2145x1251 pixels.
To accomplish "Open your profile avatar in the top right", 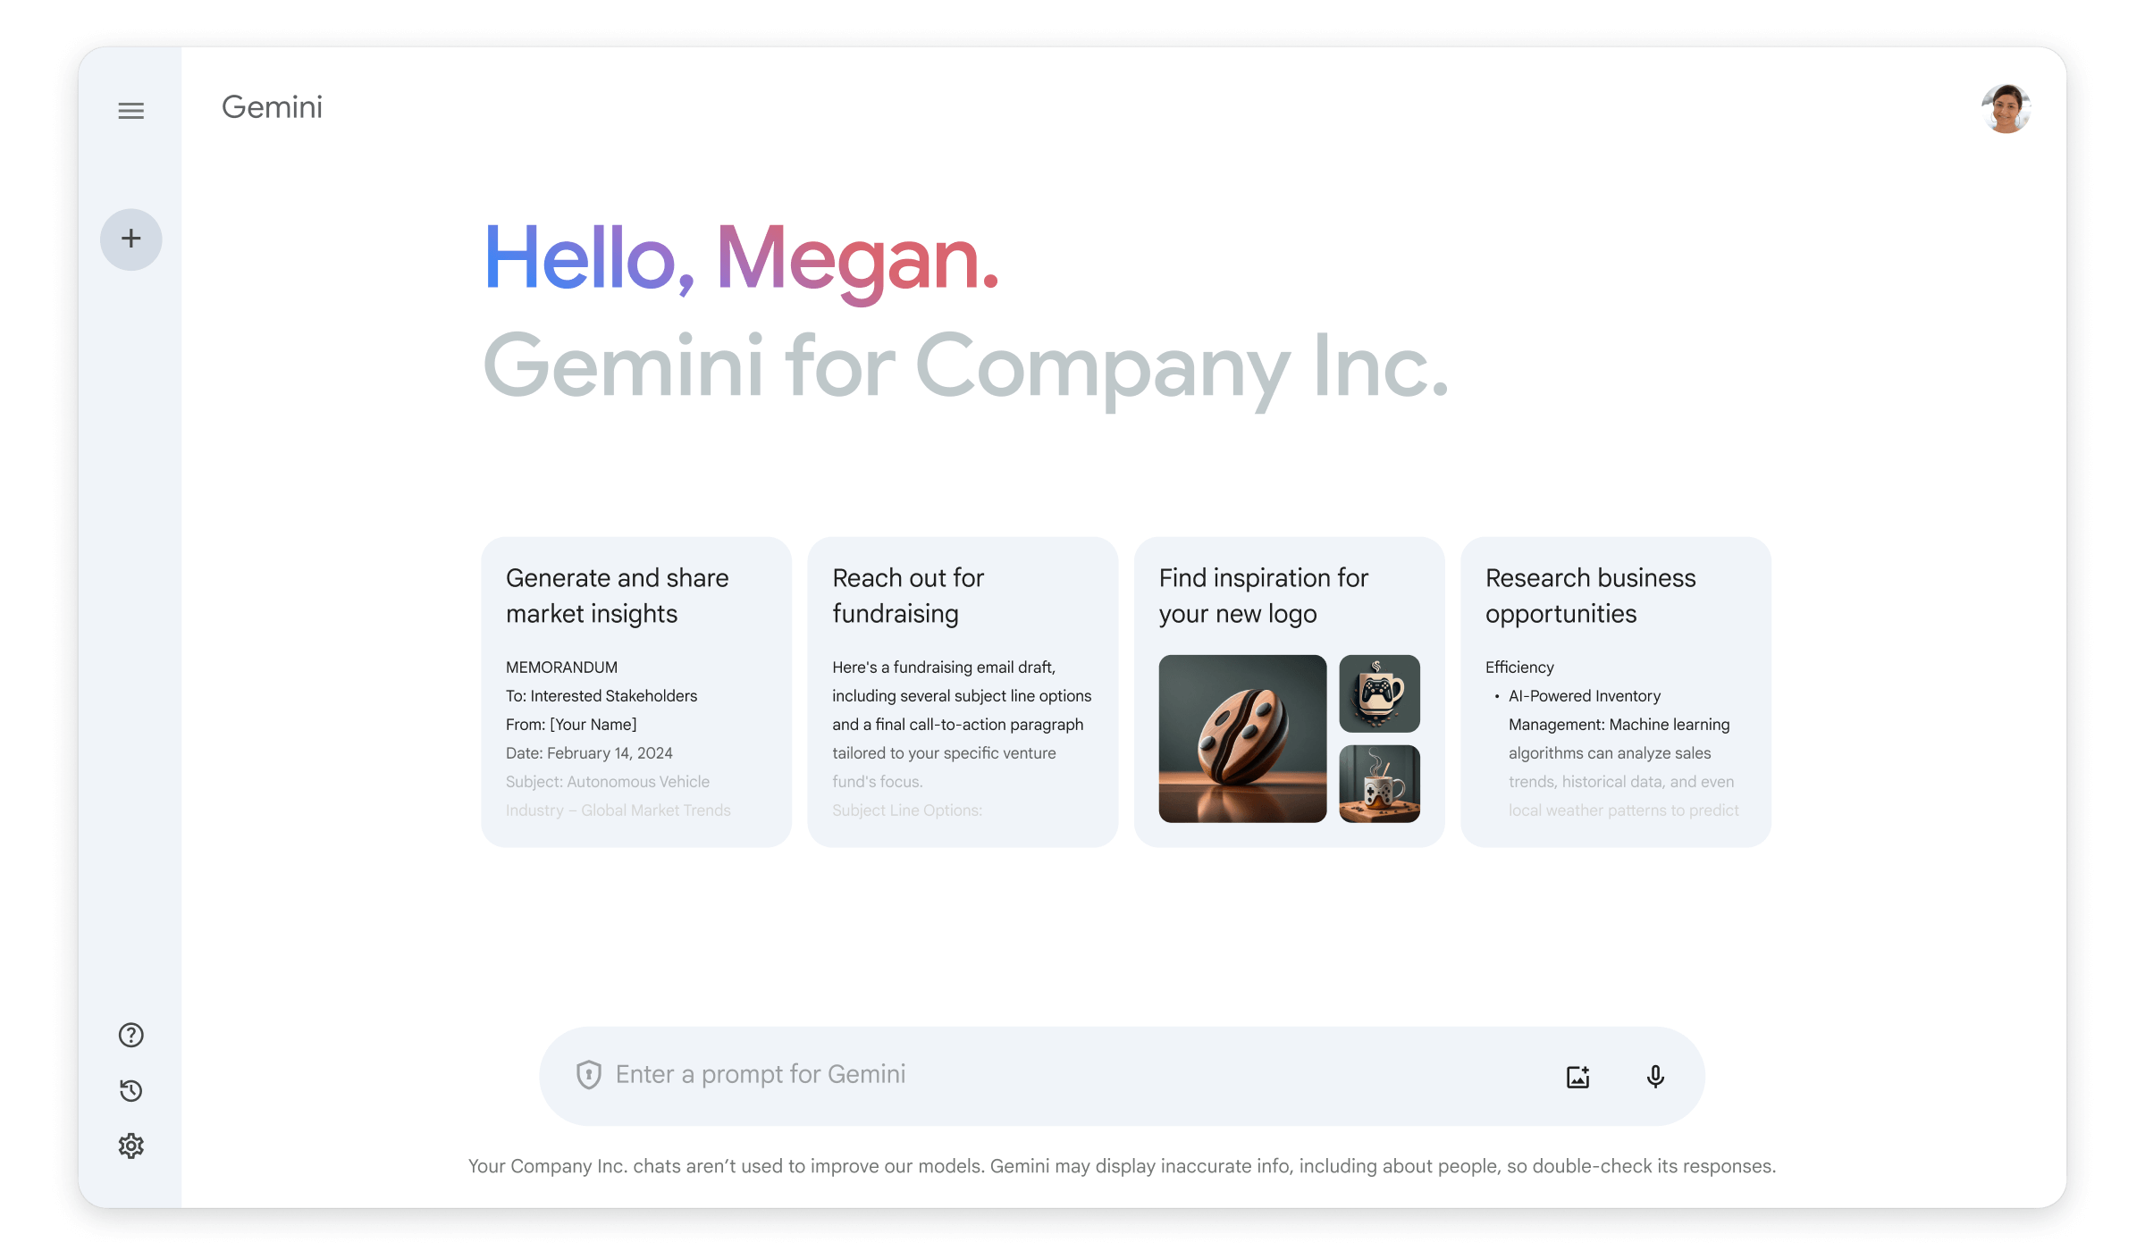I will (2007, 109).
